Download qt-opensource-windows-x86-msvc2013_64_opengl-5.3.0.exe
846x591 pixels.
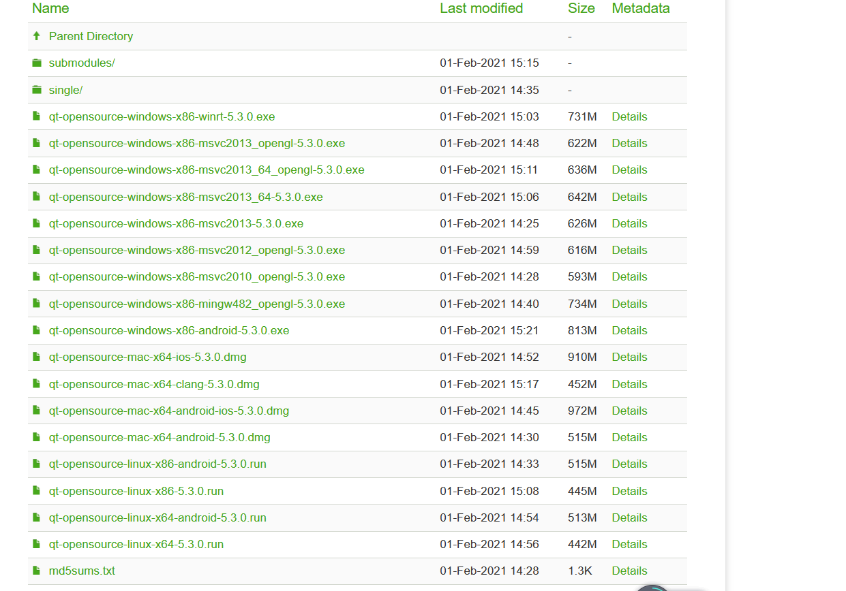pos(207,170)
